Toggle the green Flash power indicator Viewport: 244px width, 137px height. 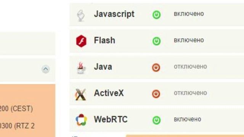pos(156,41)
